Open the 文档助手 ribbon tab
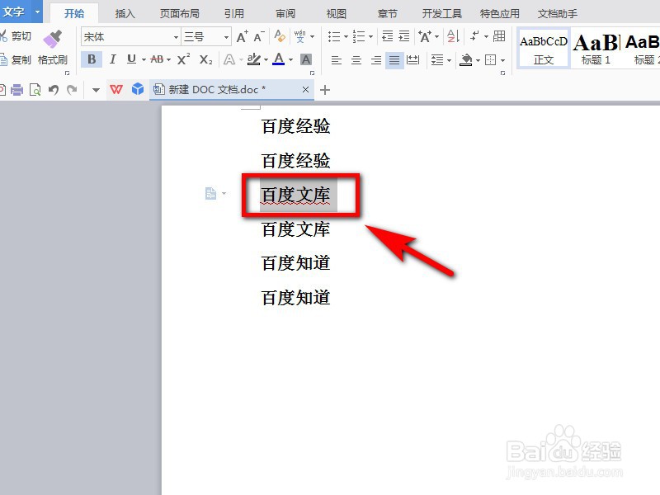The height and width of the screenshot is (495, 660). pyautogui.click(x=558, y=14)
